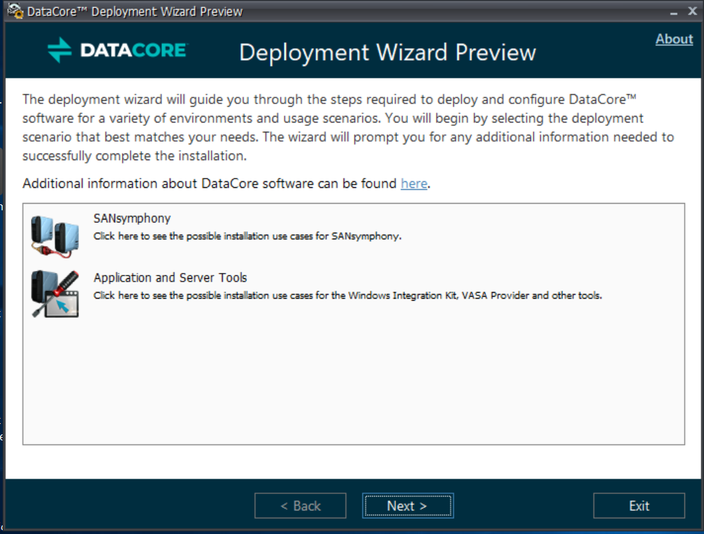Close the wizard using the X button
Viewport: 704px width, 534px height.
pyautogui.click(x=691, y=11)
